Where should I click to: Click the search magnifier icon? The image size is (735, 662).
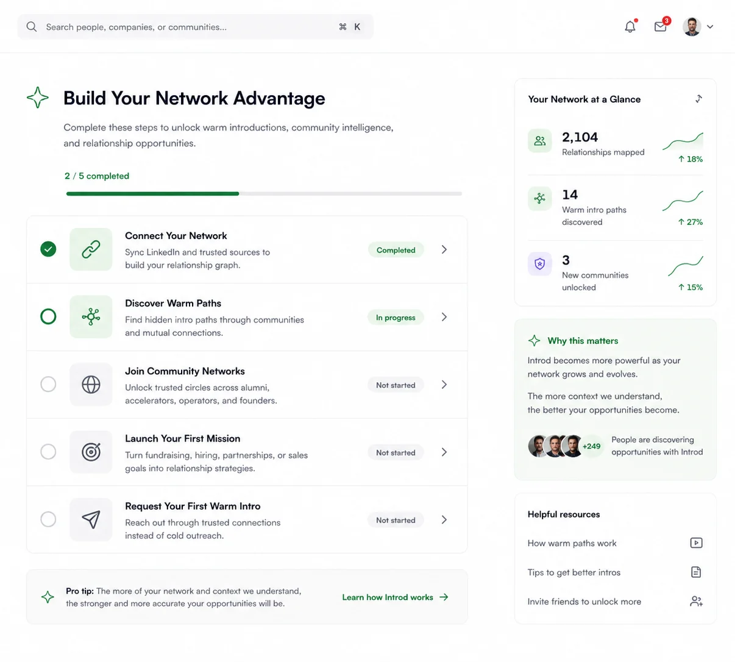(32, 27)
